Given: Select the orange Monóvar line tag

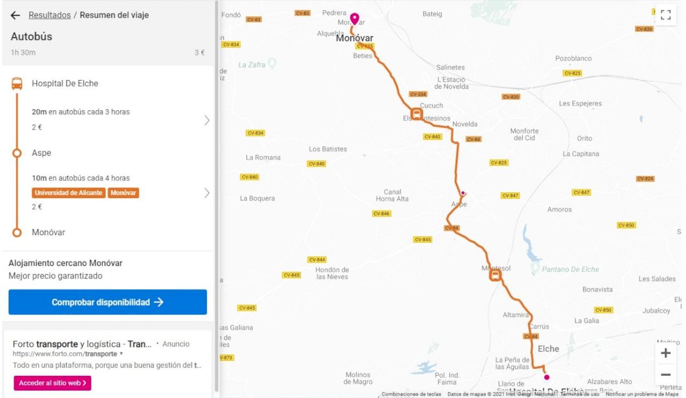Looking at the screenshot, I should [123, 193].
